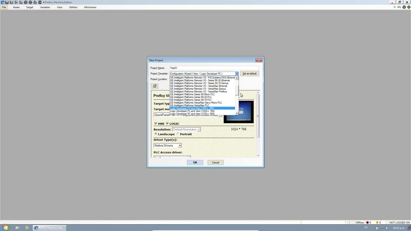Open the View tab
411x231 pixels.
coord(59,7)
